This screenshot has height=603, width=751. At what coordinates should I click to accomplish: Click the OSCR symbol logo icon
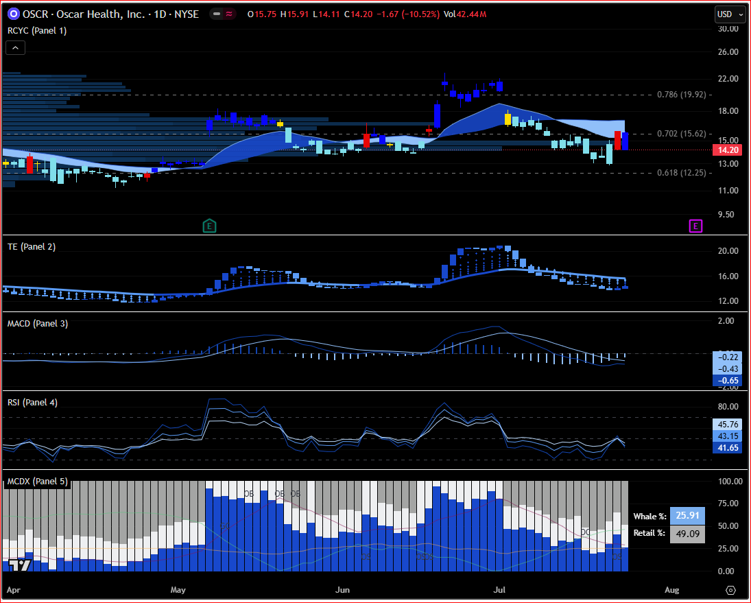[14, 14]
